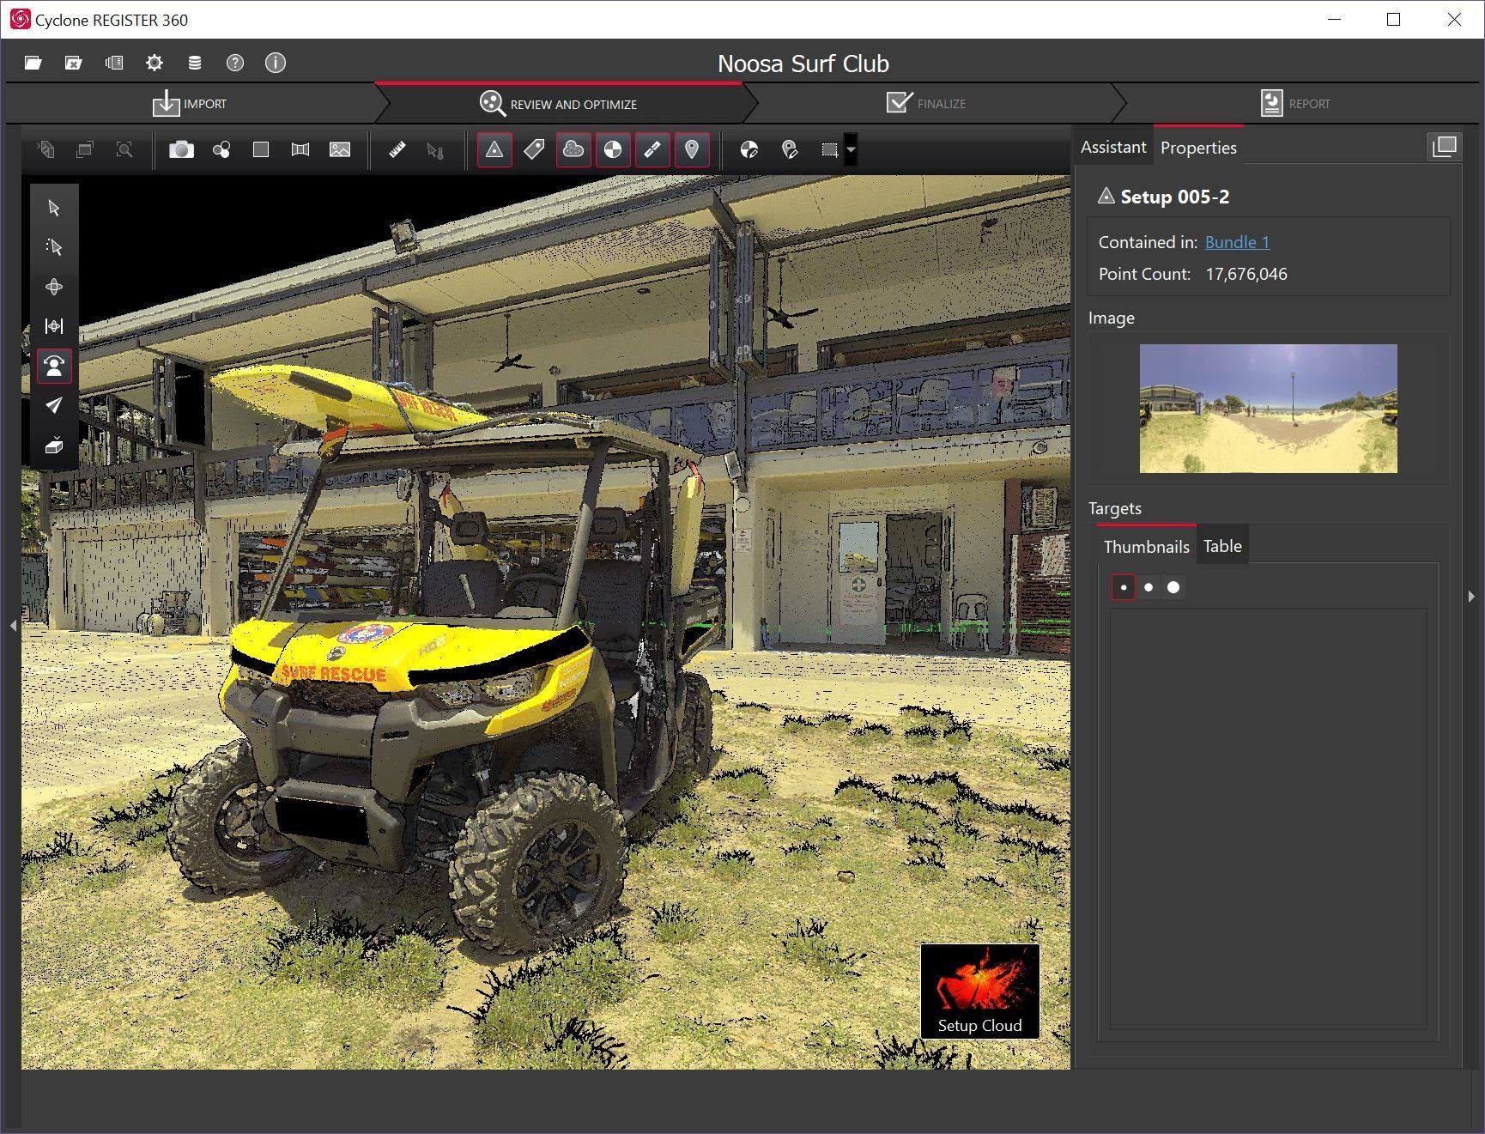This screenshot has width=1485, height=1134.
Task: Open the settings gear icon
Action: [155, 63]
